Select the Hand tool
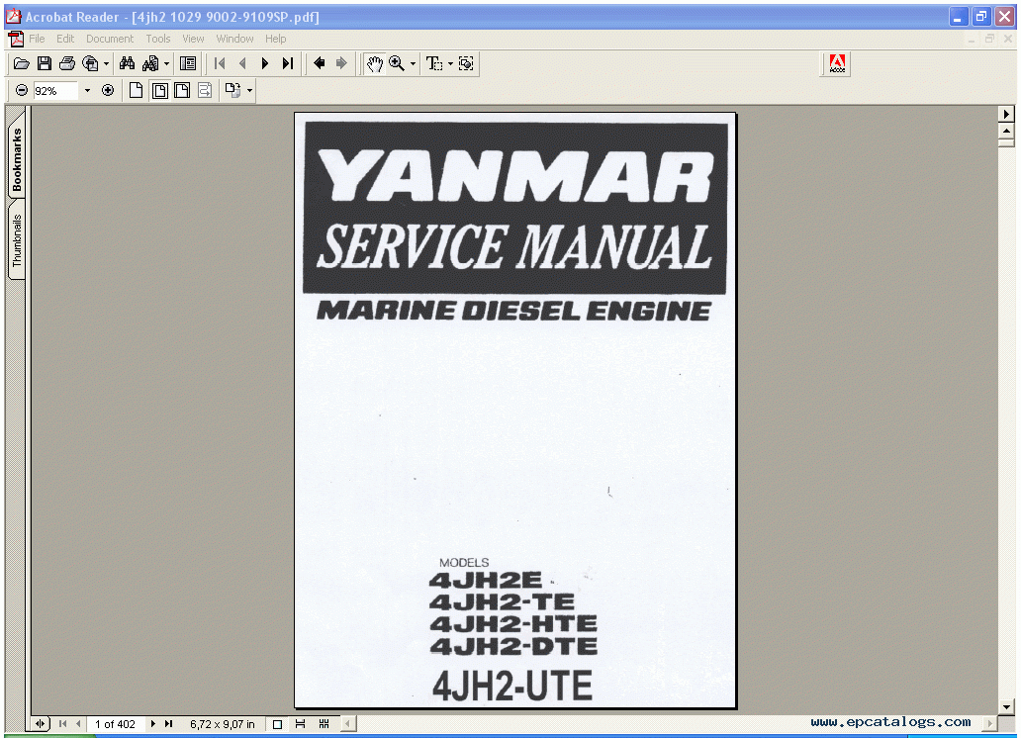The width and height of the screenshot is (1021, 738). (377, 63)
